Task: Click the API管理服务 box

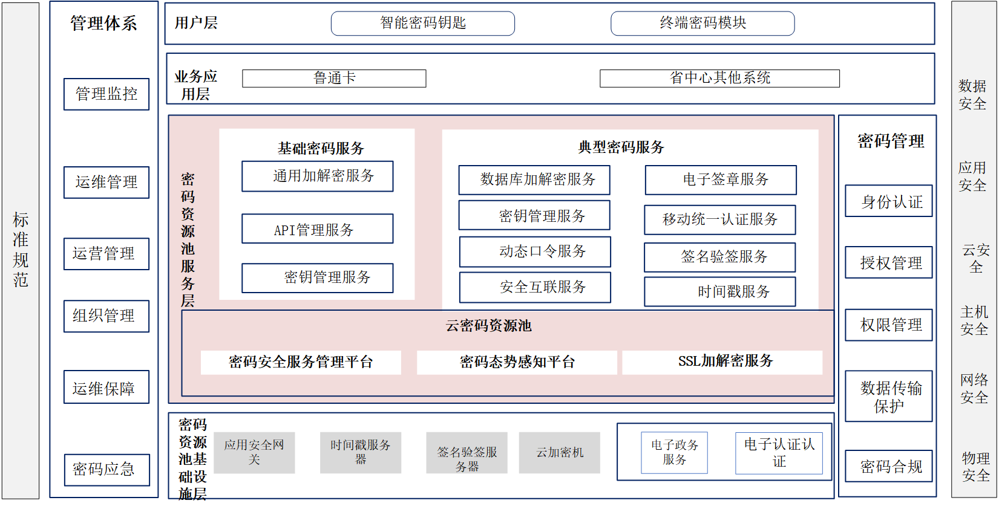Action: (317, 229)
